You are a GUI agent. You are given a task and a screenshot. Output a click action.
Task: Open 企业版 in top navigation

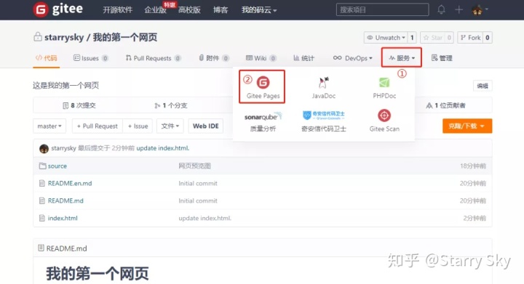(x=156, y=10)
